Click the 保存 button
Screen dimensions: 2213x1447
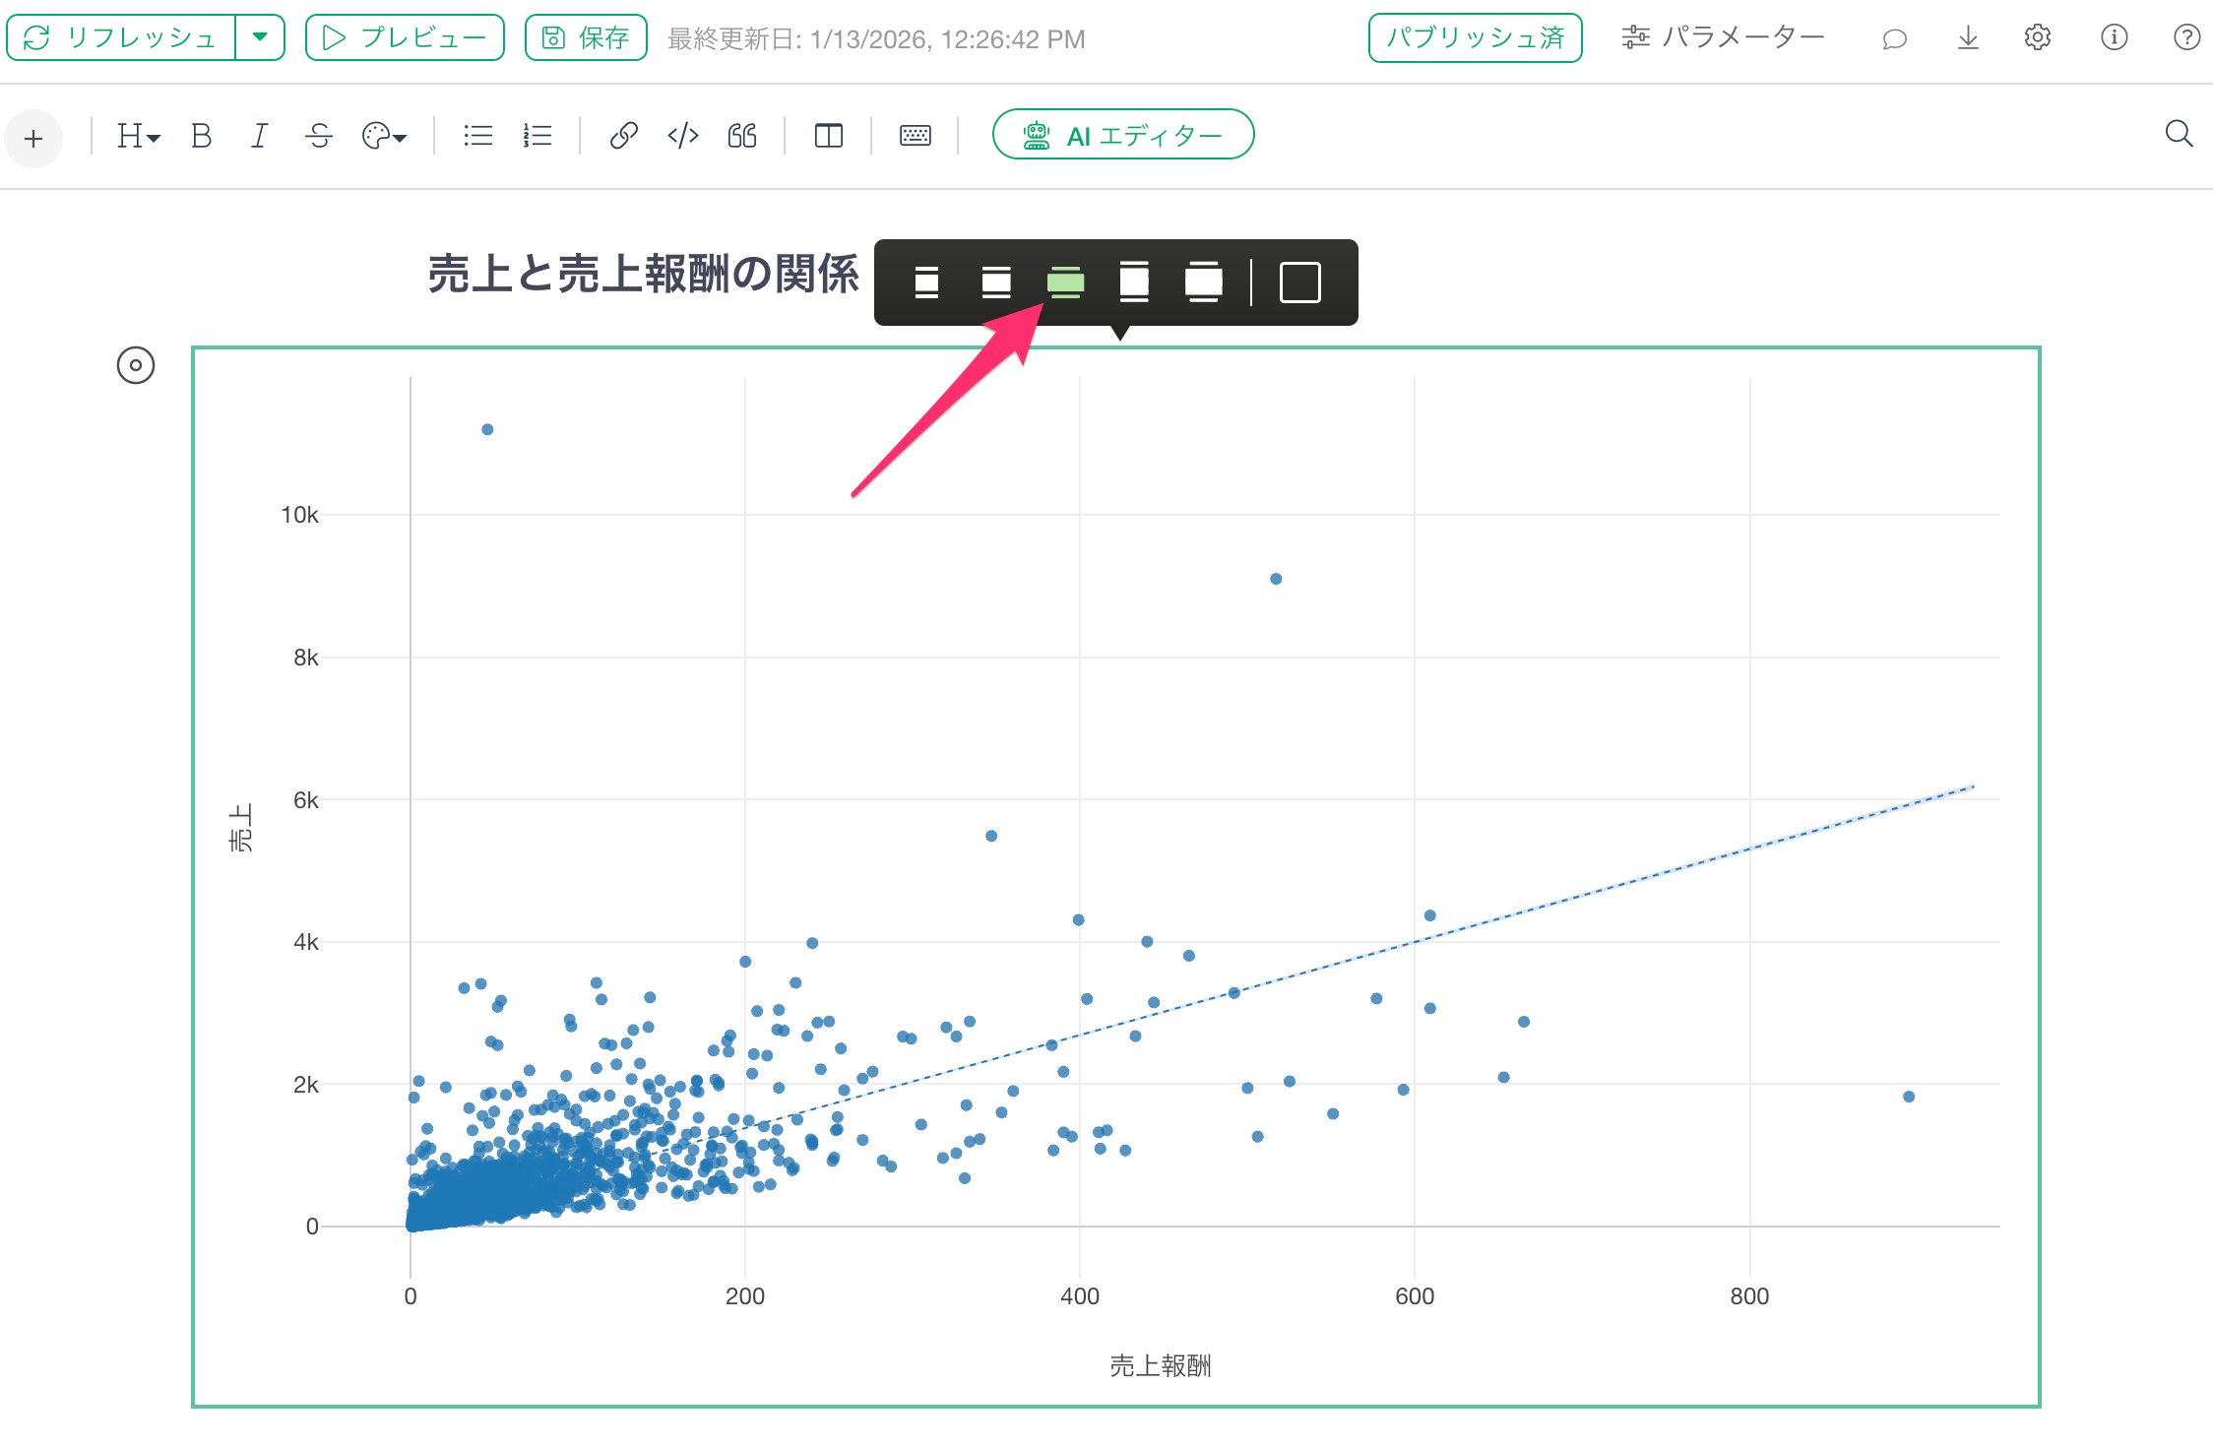[586, 37]
